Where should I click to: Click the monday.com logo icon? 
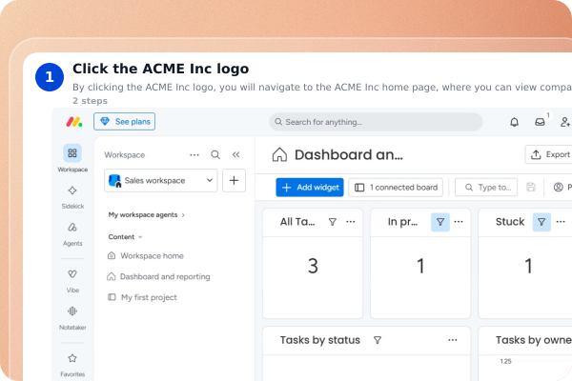pyautogui.click(x=74, y=122)
